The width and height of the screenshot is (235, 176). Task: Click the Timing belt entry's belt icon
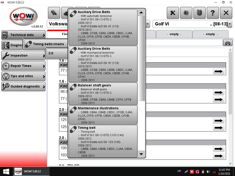73,129
